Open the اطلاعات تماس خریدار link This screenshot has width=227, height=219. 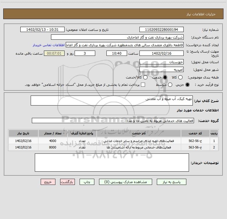49,45
